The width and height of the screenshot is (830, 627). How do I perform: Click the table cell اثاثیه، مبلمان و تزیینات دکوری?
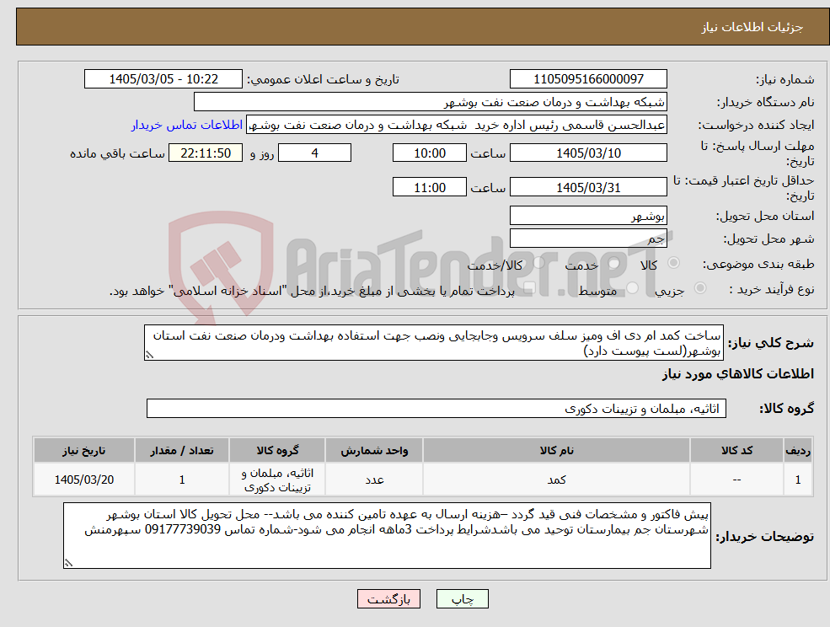(x=277, y=480)
